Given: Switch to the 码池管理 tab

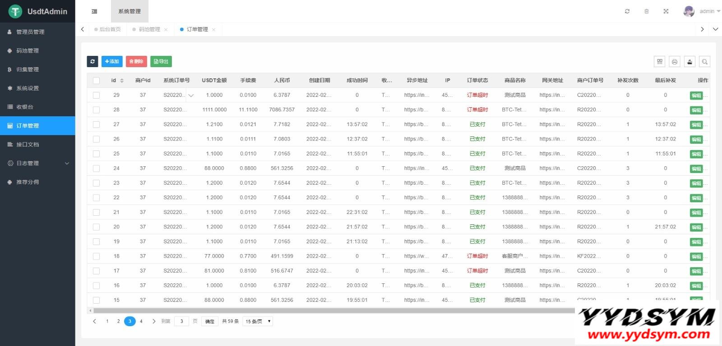Looking at the screenshot, I should [149, 29].
